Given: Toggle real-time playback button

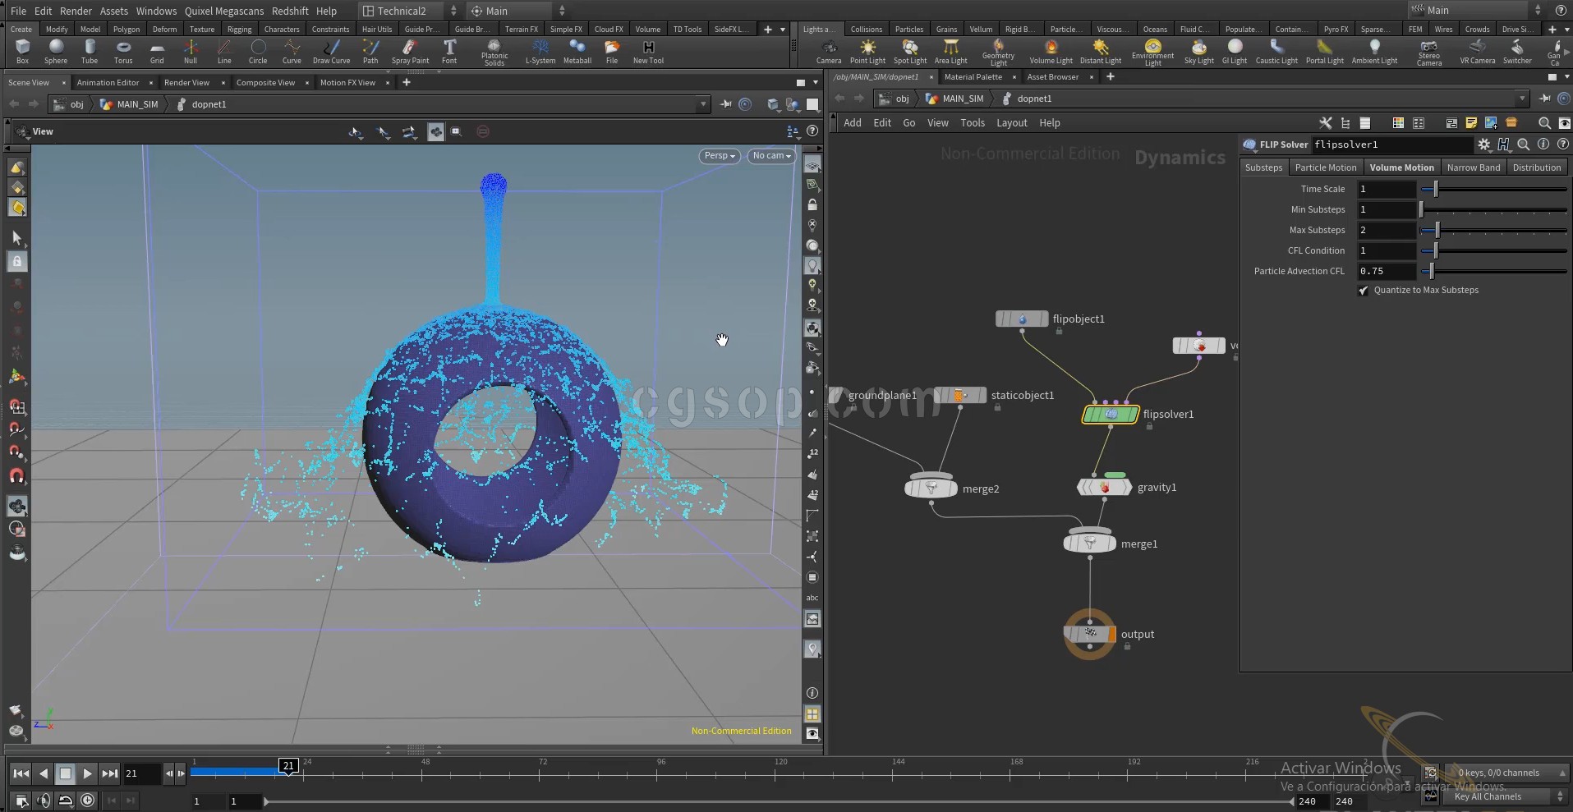Looking at the screenshot, I should click(88, 801).
